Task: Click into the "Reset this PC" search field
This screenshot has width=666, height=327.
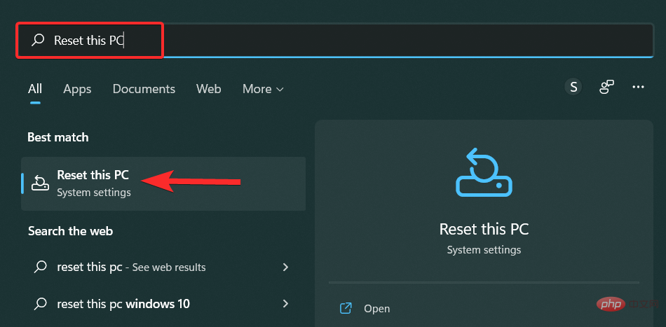Action: click(x=280, y=41)
